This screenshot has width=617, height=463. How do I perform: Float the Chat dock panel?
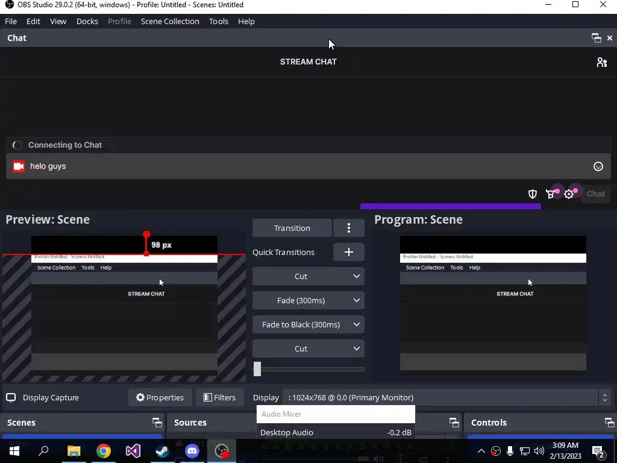pos(596,38)
